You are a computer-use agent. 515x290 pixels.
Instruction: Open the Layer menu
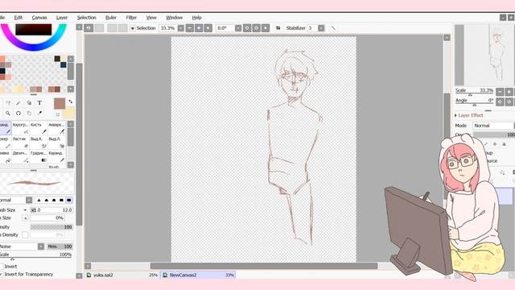(x=62, y=18)
